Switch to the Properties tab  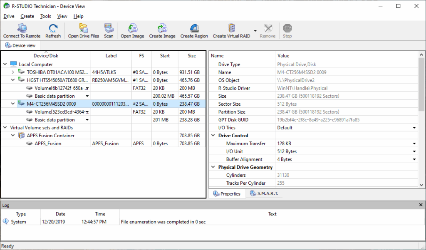point(227,193)
